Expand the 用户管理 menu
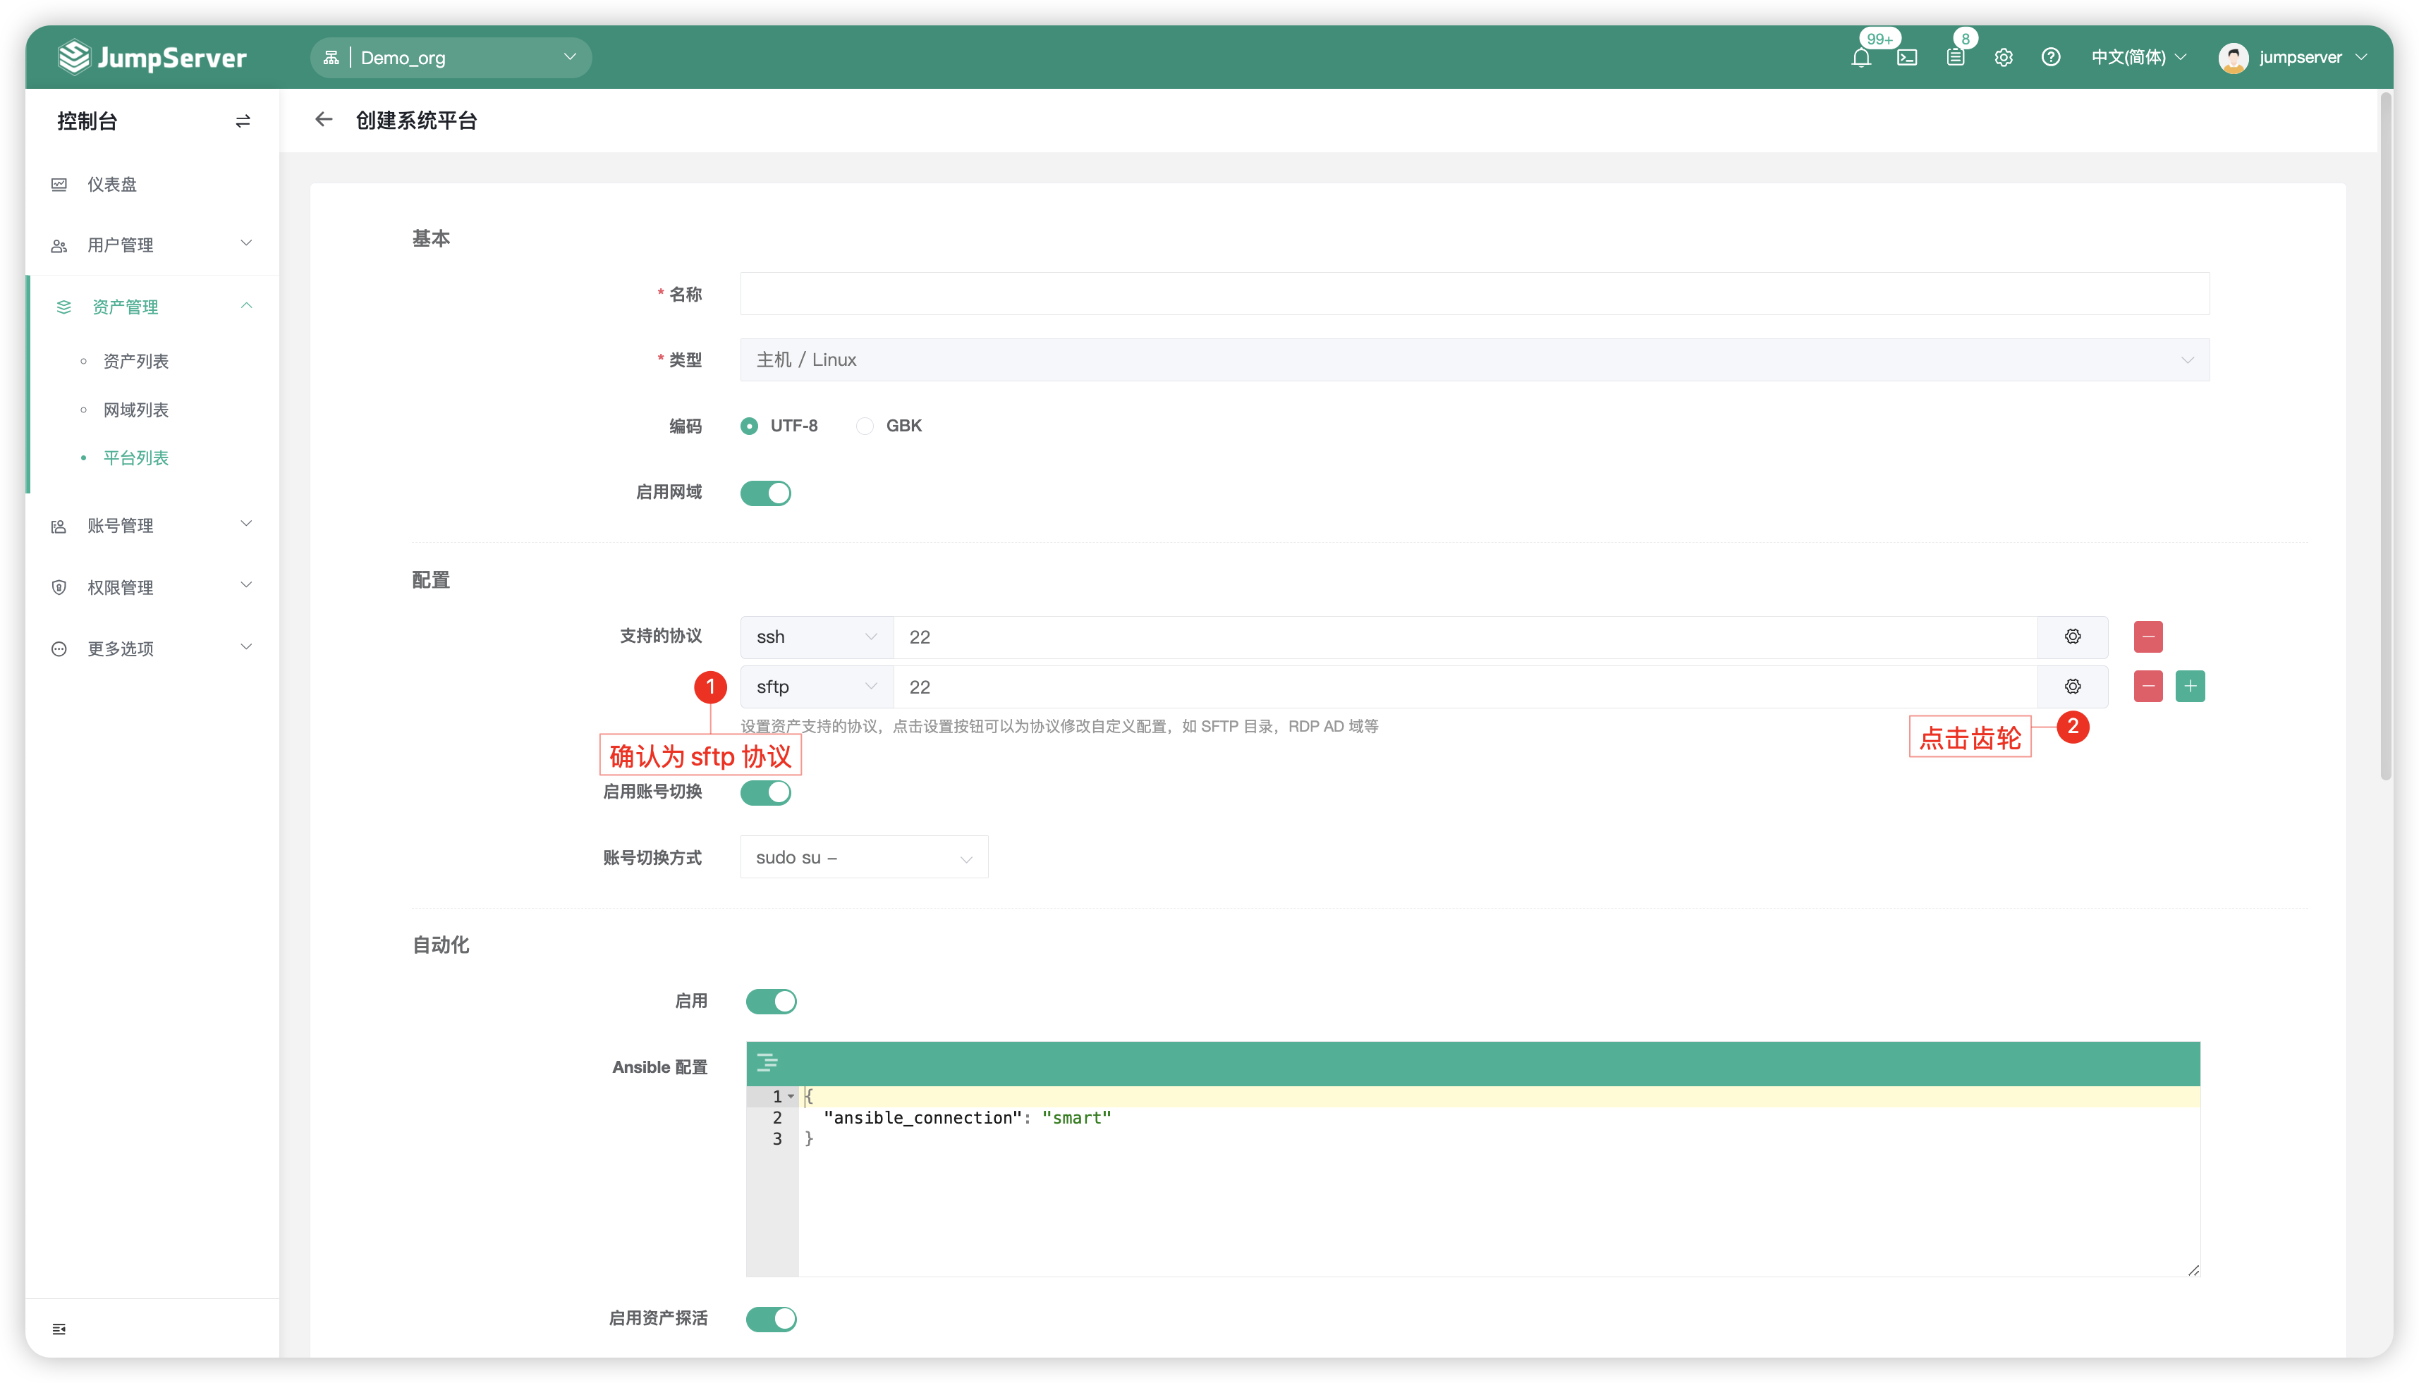Screen dimensions: 2419x1383 point(152,245)
